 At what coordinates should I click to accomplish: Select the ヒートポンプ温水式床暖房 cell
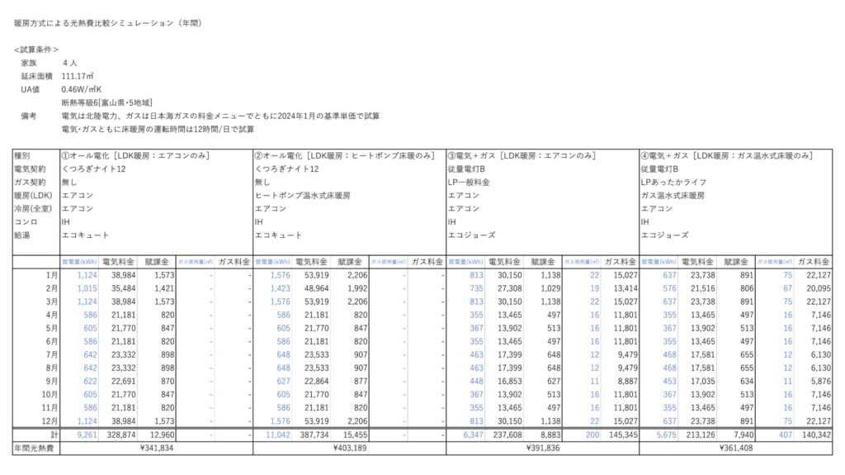(x=302, y=196)
